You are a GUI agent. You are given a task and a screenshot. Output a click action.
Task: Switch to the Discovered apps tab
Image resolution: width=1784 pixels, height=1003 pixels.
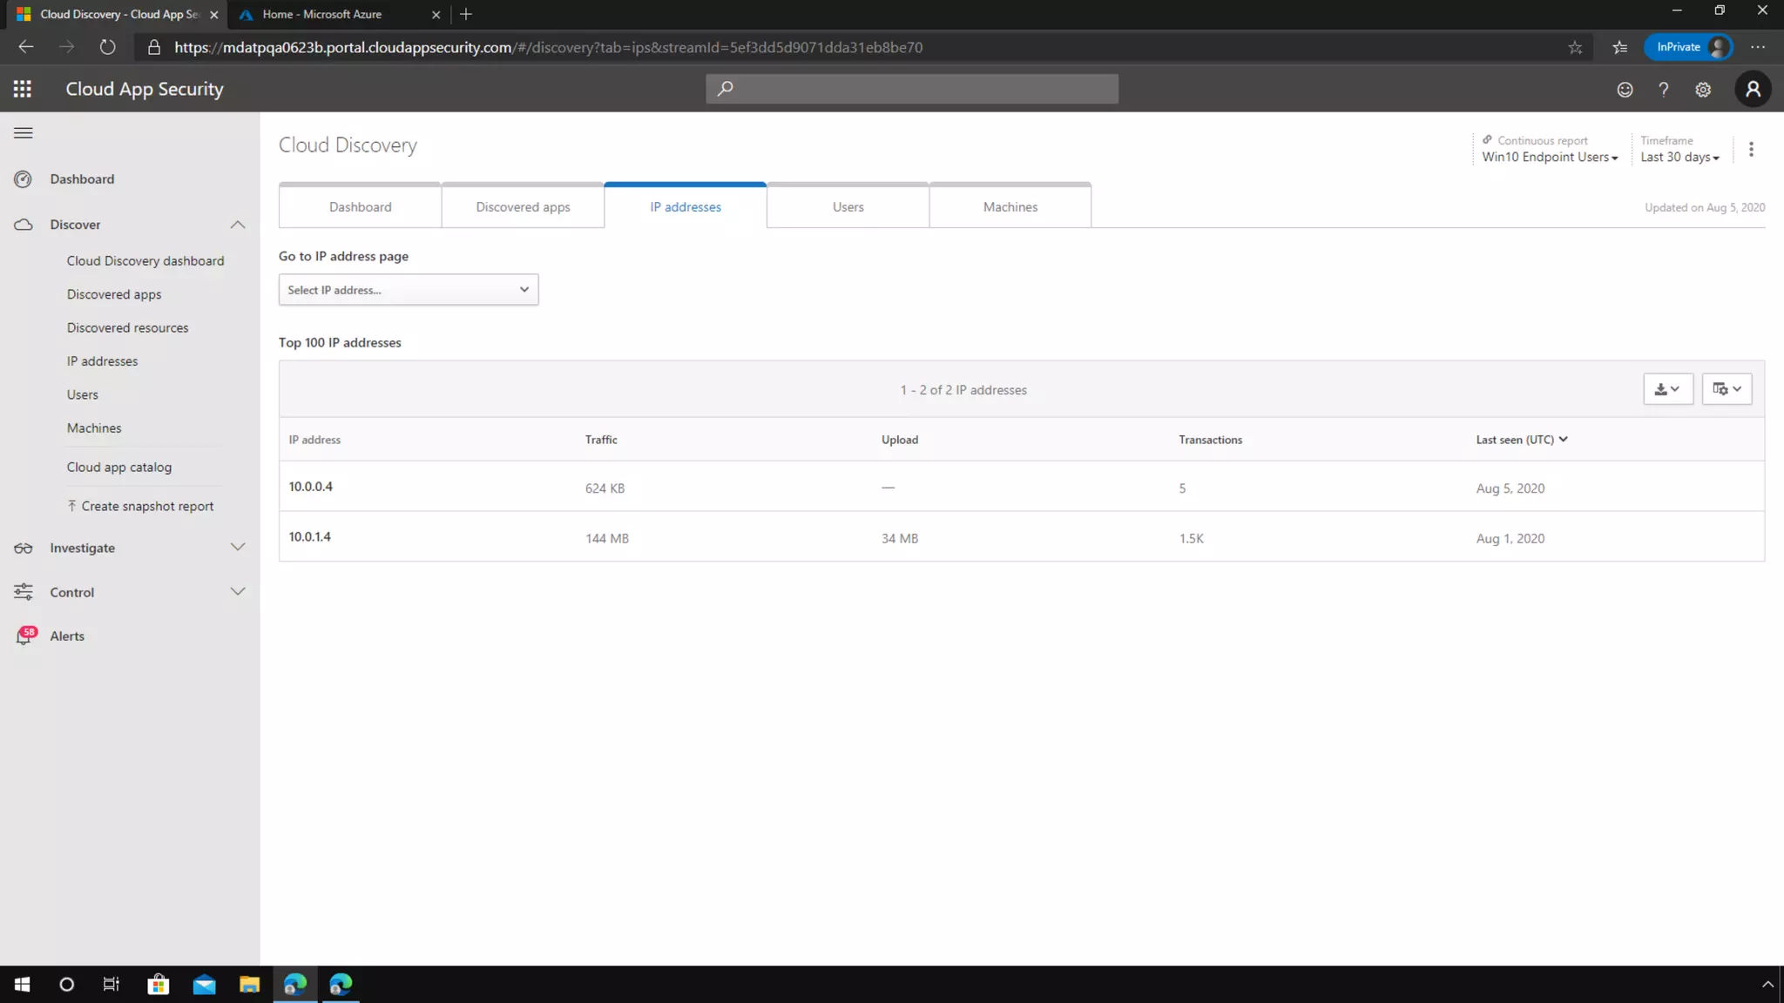(523, 207)
